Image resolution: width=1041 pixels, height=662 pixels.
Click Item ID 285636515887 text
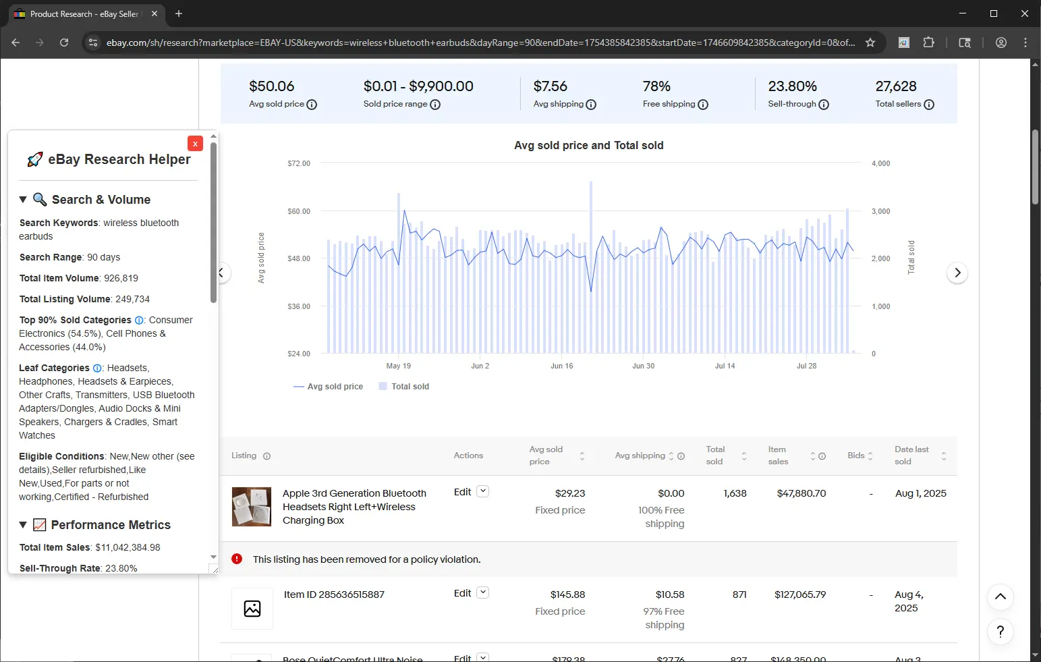pos(334,595)
